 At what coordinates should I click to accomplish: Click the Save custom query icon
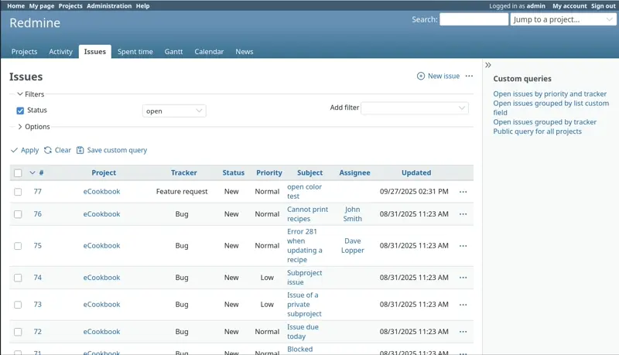pyautogui.click(x=80, y=151)
